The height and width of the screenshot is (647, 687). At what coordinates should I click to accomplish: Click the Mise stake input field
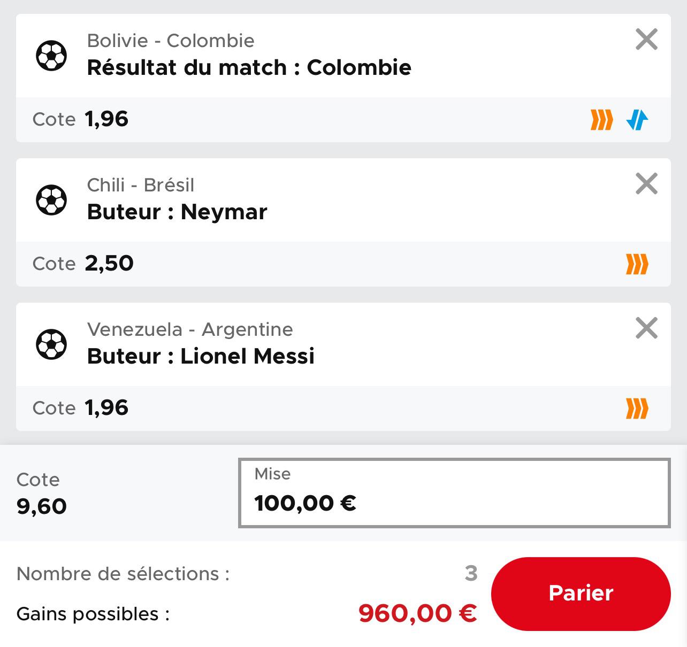[454, 492]
